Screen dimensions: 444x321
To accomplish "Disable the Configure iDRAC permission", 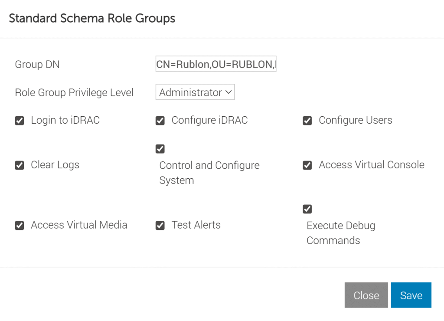I will click(x=160, y=121).
